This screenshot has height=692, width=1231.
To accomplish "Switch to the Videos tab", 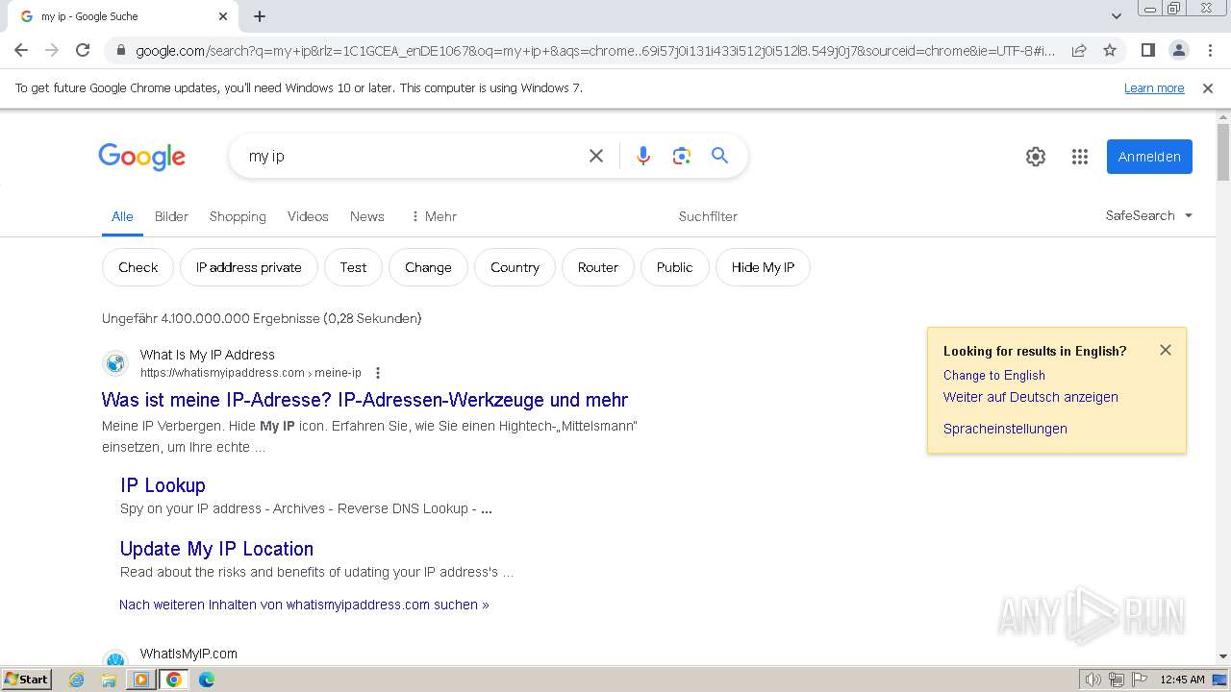I will coord(308,216).
